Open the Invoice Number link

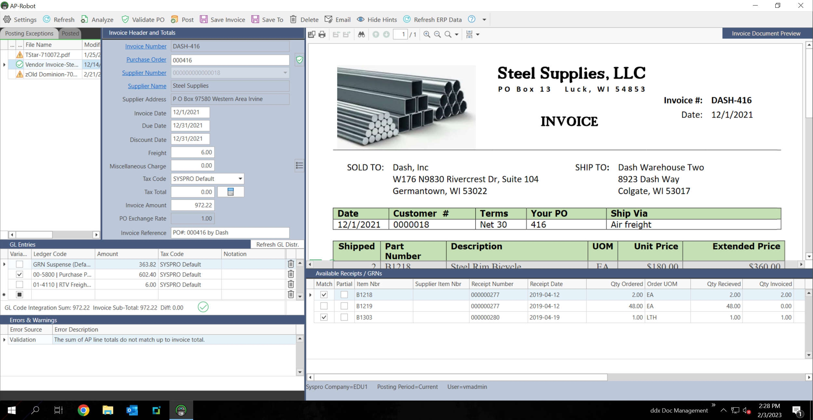146,46
